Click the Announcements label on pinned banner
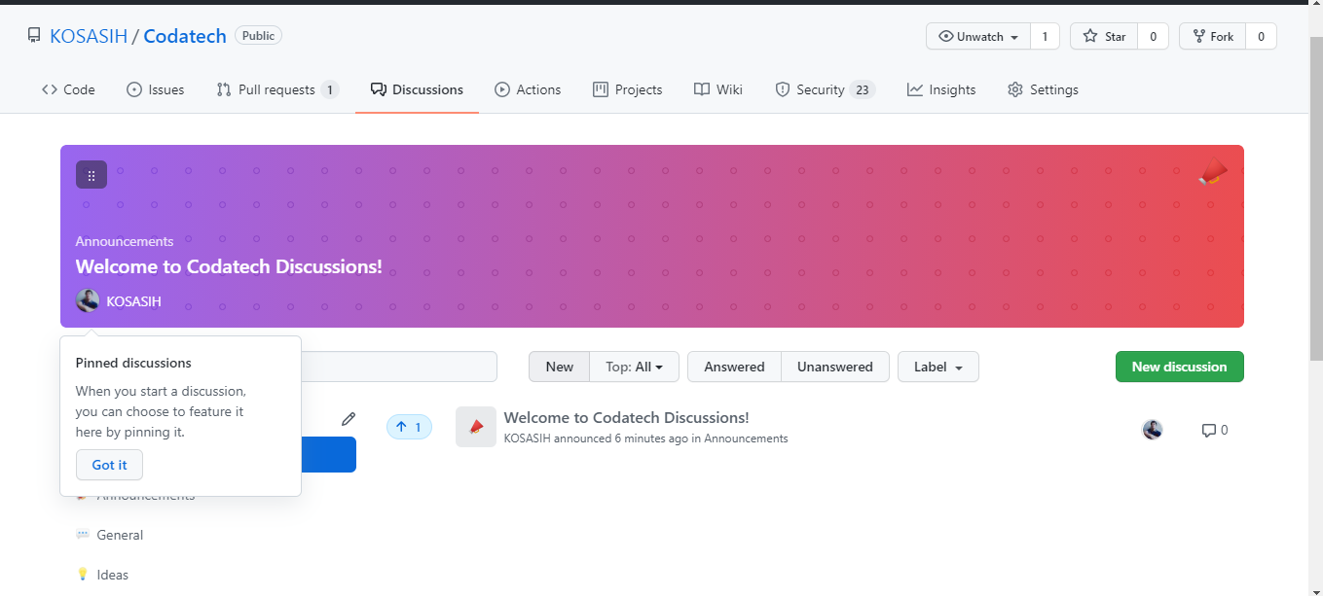This screenshot has height=596, width=1323. pos(125,241)
